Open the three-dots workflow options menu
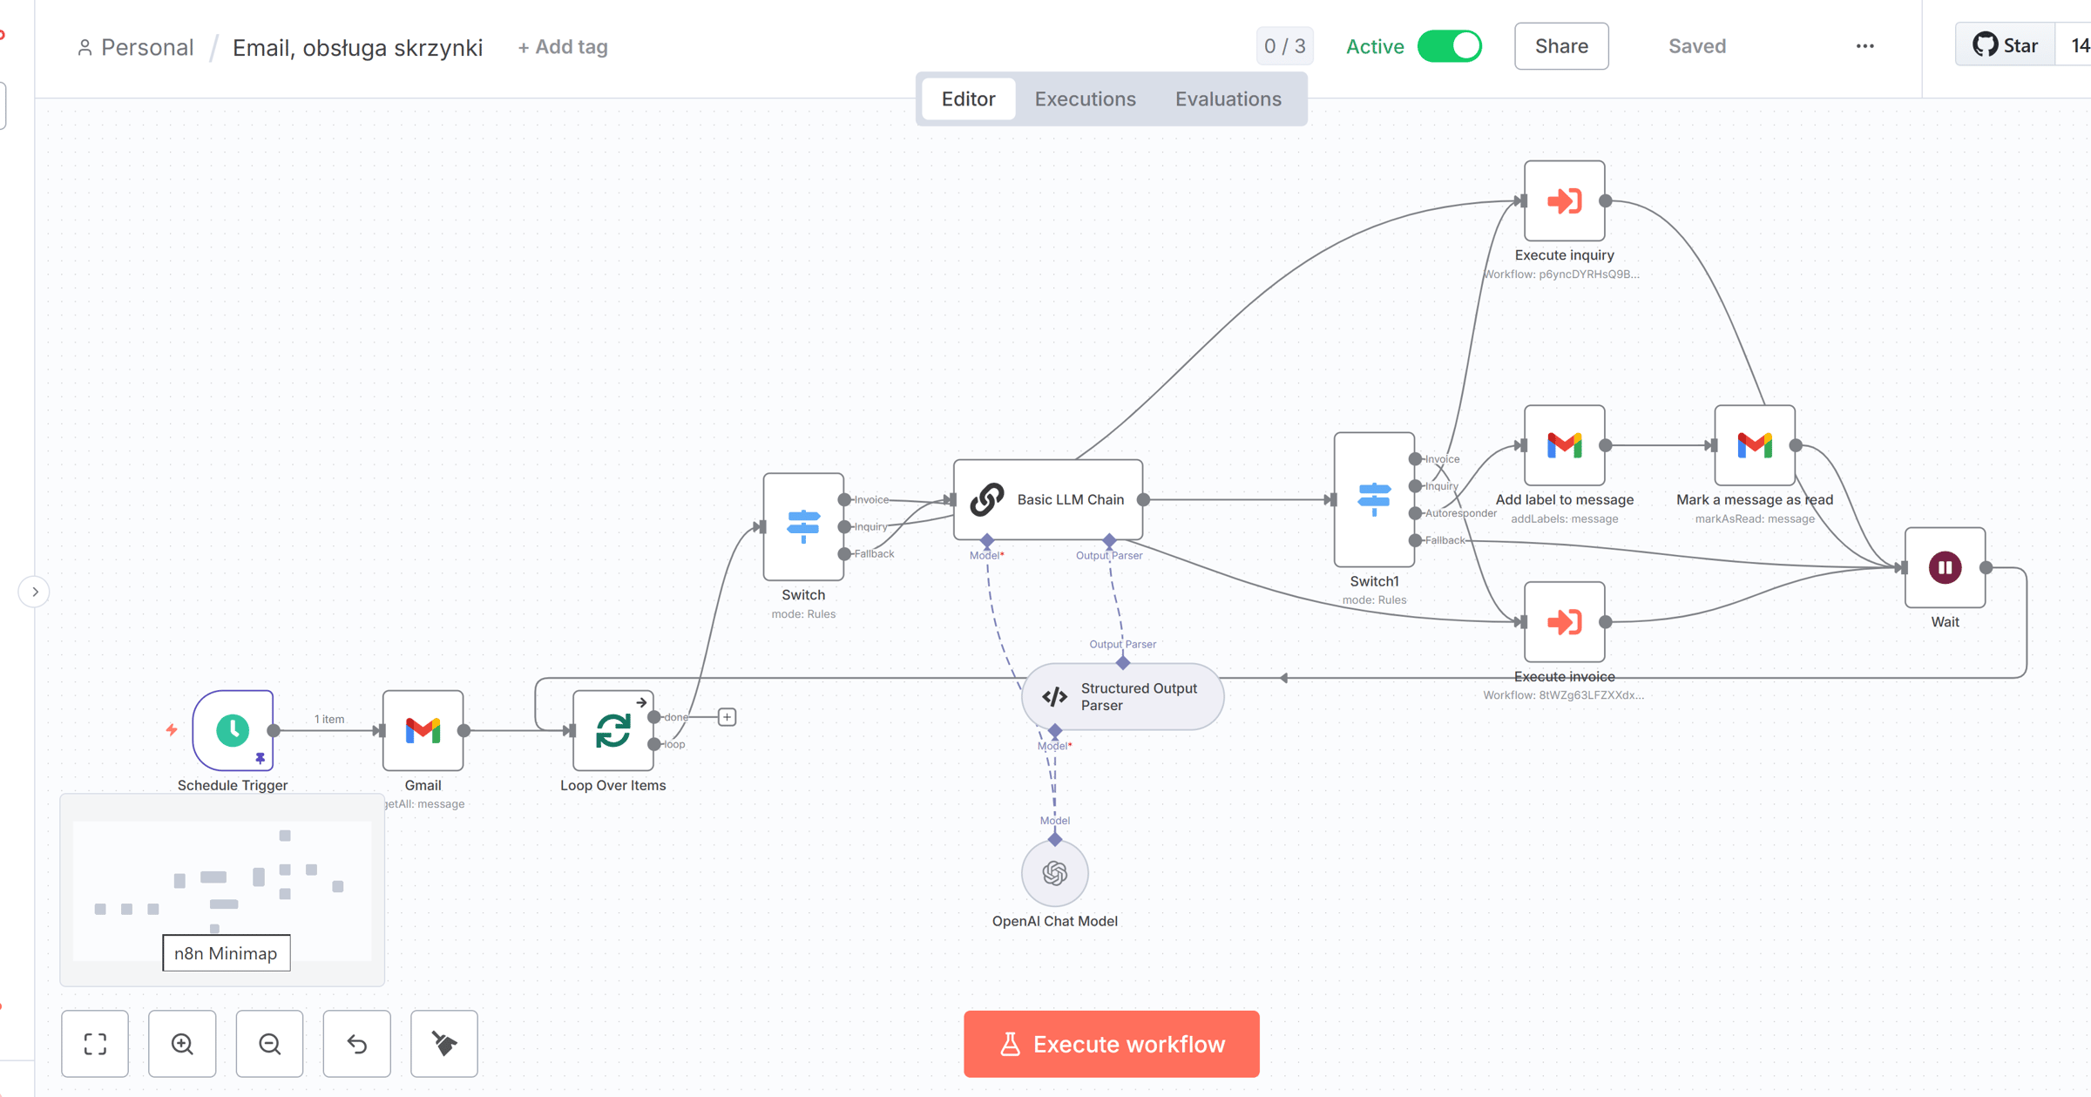The width and height of the screenshot is (2091, 1097). point(1864,46)
